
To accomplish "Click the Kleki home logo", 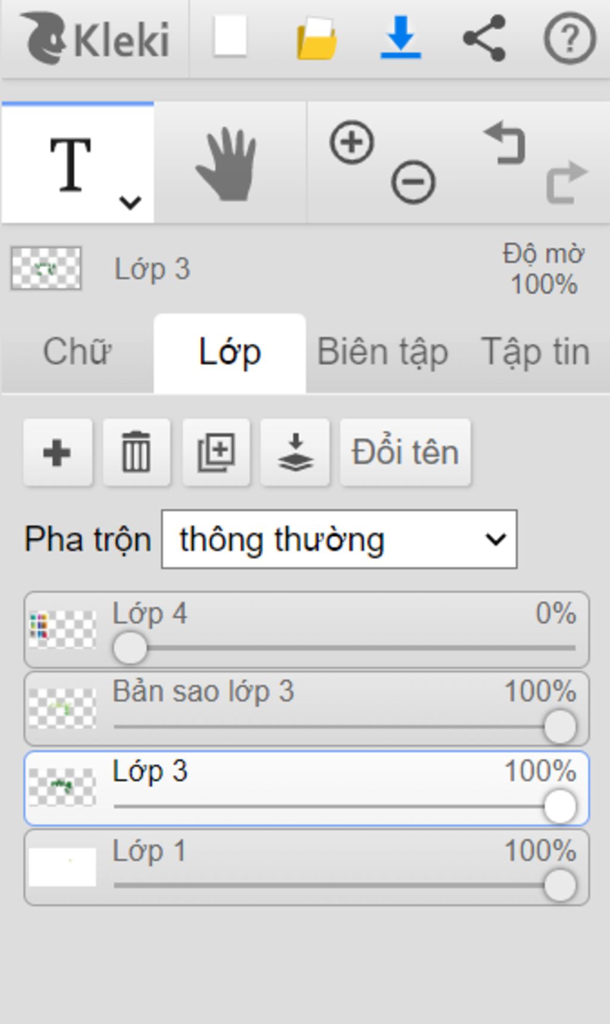I will pyautogui.click(x=95, y=39).
